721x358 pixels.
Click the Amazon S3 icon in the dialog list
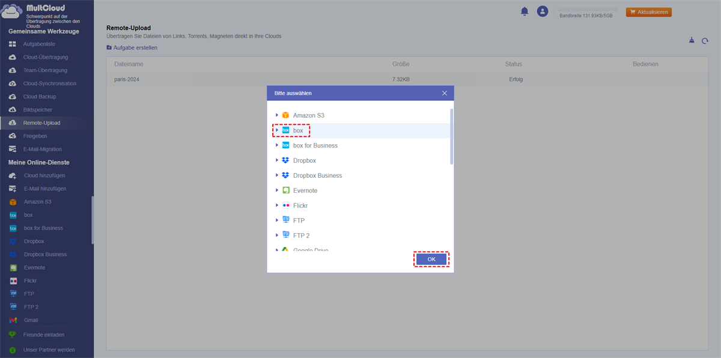pyautogui.click(x=285, y=115)
